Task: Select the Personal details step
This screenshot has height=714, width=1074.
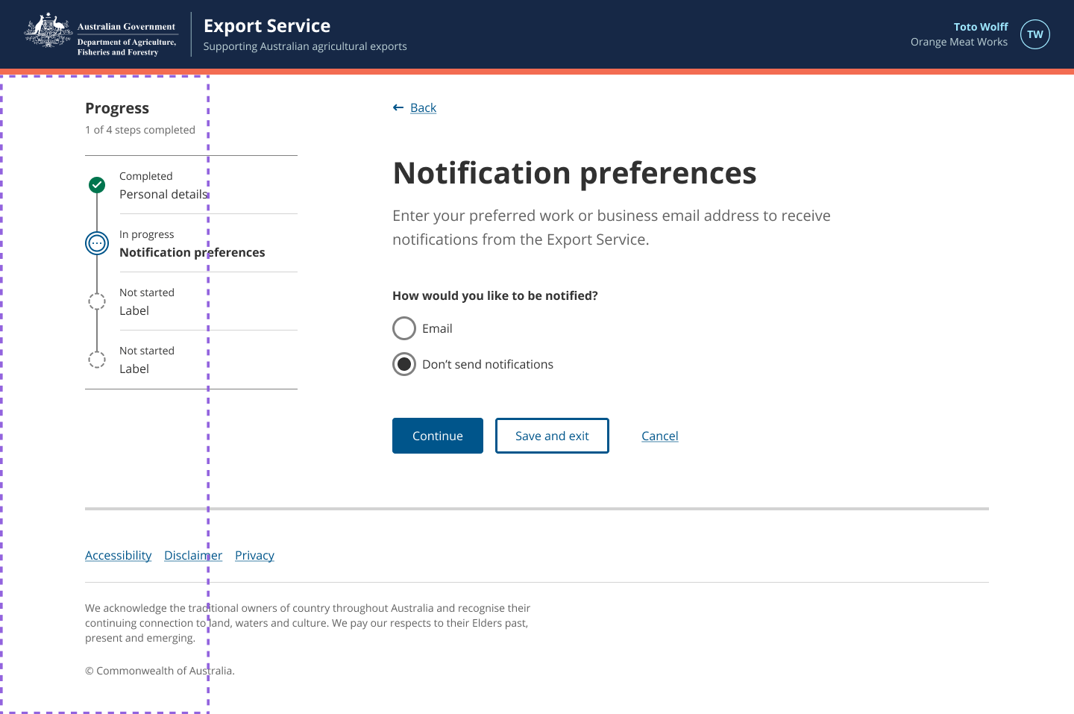Action: coord(164,194)
